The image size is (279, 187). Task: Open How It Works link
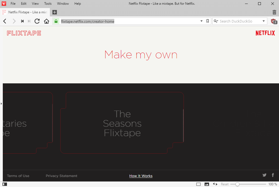click(141, 176)
